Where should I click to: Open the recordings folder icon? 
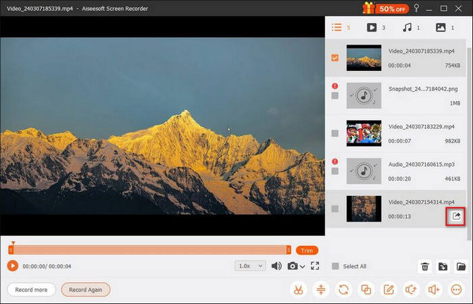pos(461,266)
